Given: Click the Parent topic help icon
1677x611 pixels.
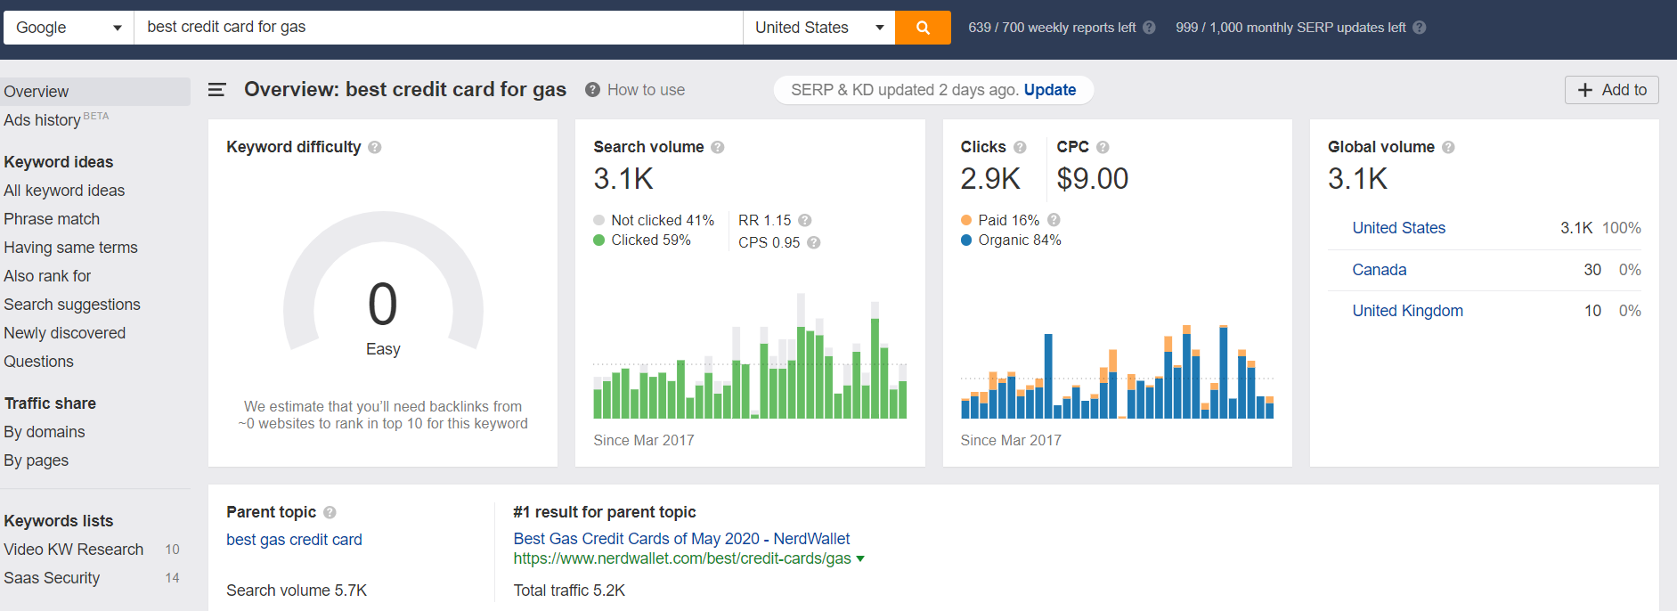Looking at the screenshot, I should pos(330,512).
